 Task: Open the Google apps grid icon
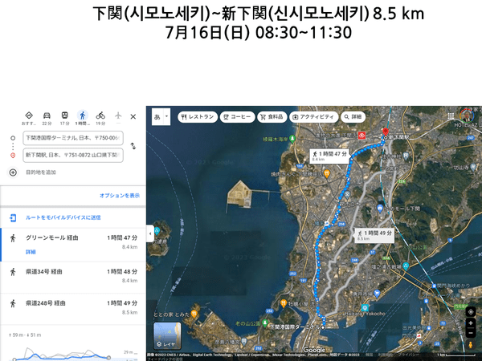pos(451,116)
